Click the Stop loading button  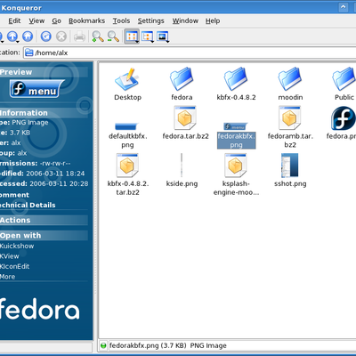(61, 36)
